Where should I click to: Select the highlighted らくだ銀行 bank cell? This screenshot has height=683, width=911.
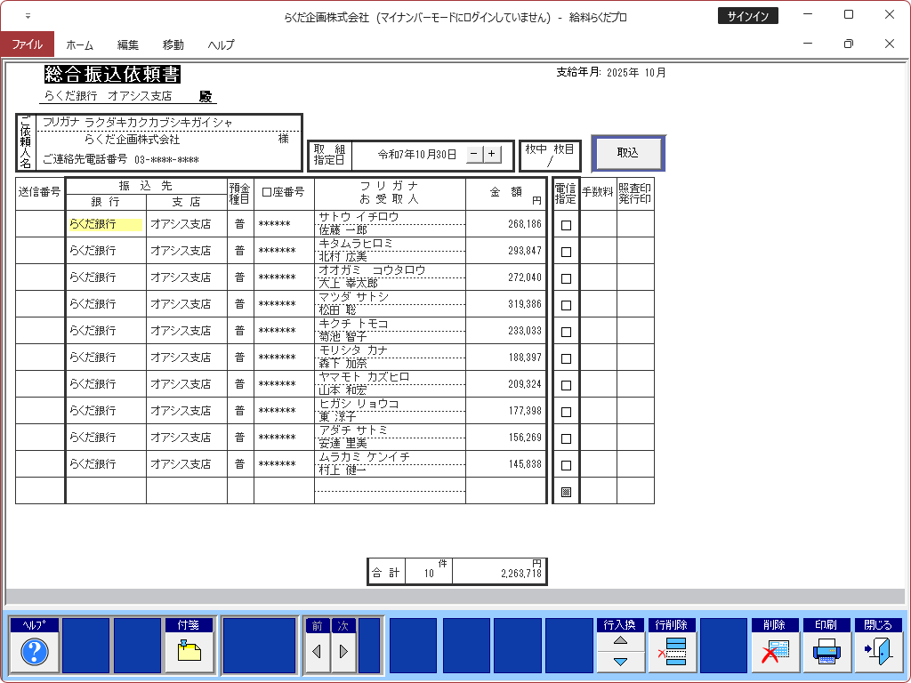[x=105, y=225]
